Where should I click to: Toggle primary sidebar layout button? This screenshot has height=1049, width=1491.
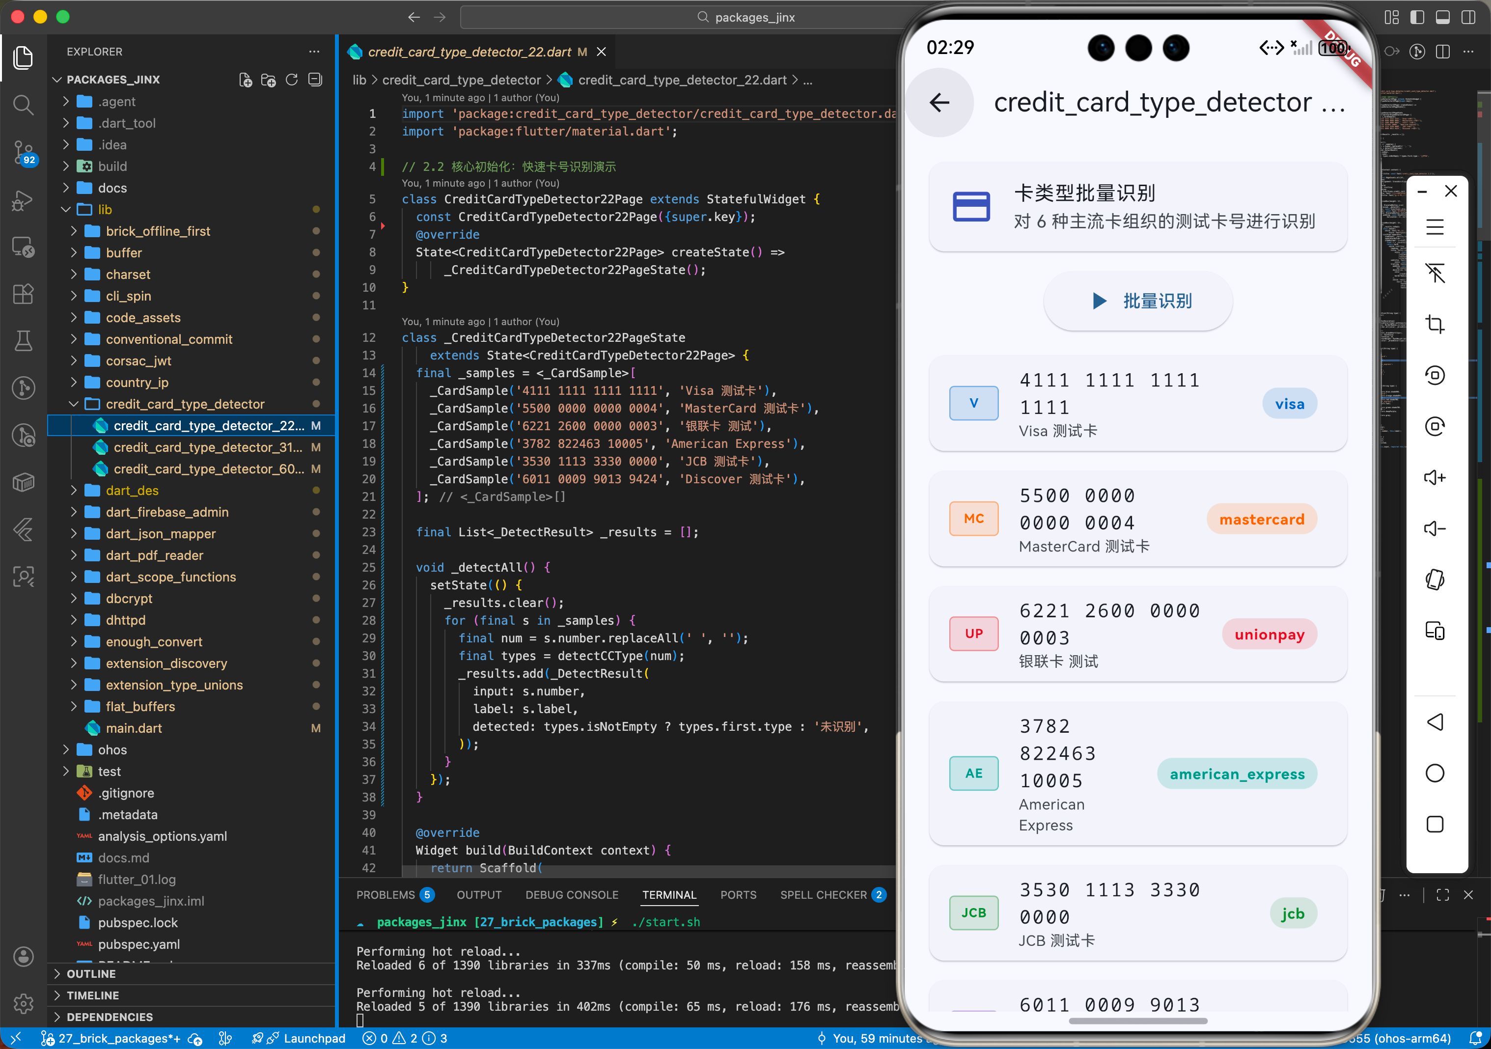[x=1417, y=18]
